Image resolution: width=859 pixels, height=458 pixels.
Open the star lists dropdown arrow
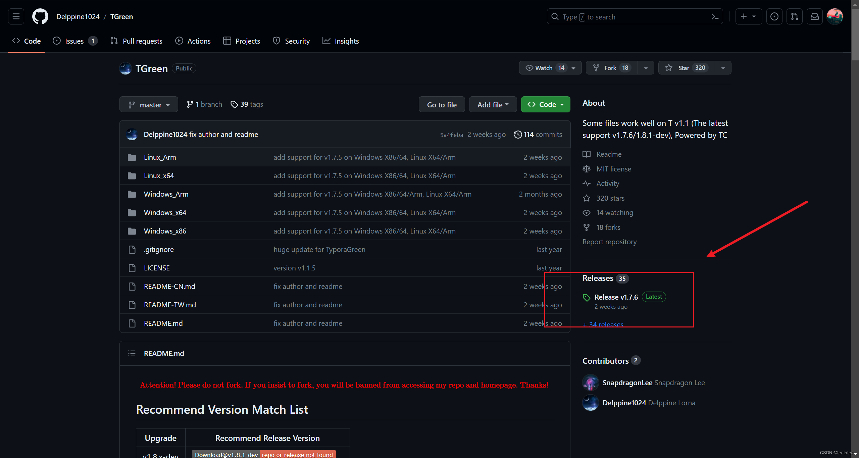click(x=723, y=68)
